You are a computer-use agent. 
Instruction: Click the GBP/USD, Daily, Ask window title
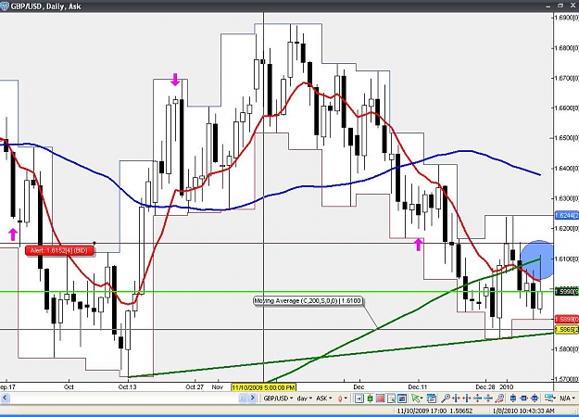[45, 6]
